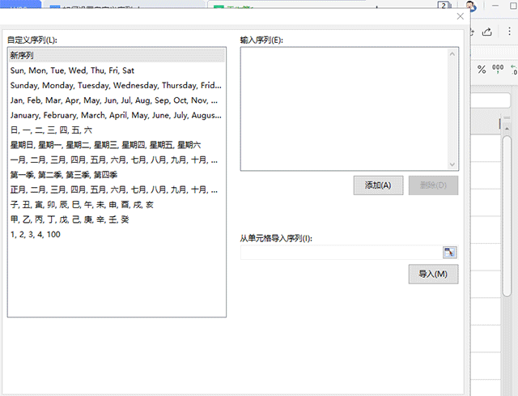Click the percent style icon

pos(482,70)
